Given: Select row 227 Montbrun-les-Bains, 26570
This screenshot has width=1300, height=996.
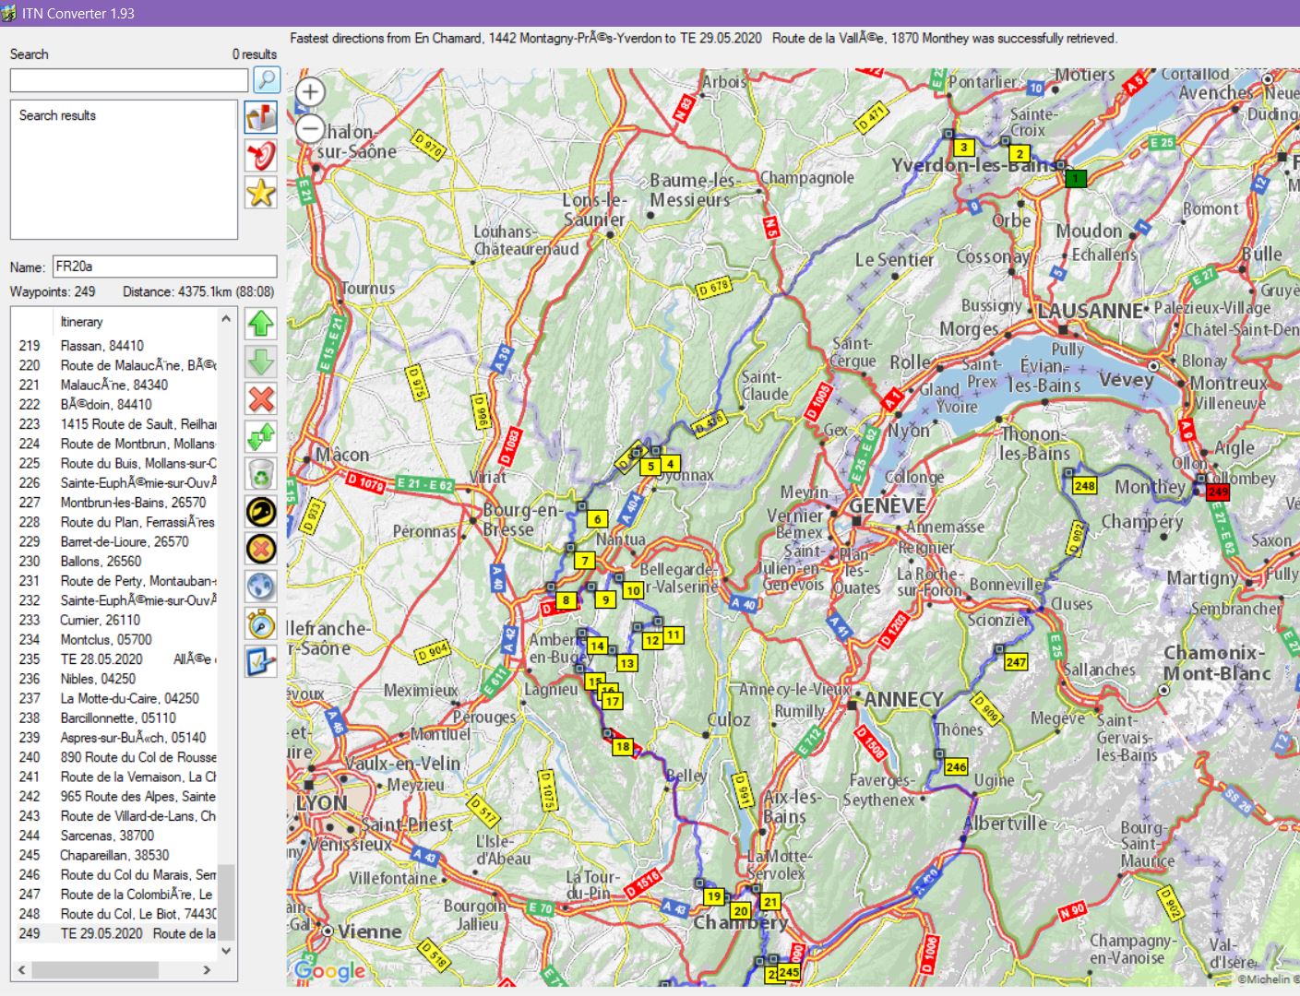Looking at the screenshot, I should coord(114,503).
